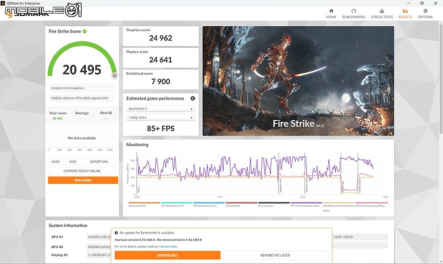The image size is (443, 264).
Task: Click the EXPORT XML button
Action: tap(99, 162)
